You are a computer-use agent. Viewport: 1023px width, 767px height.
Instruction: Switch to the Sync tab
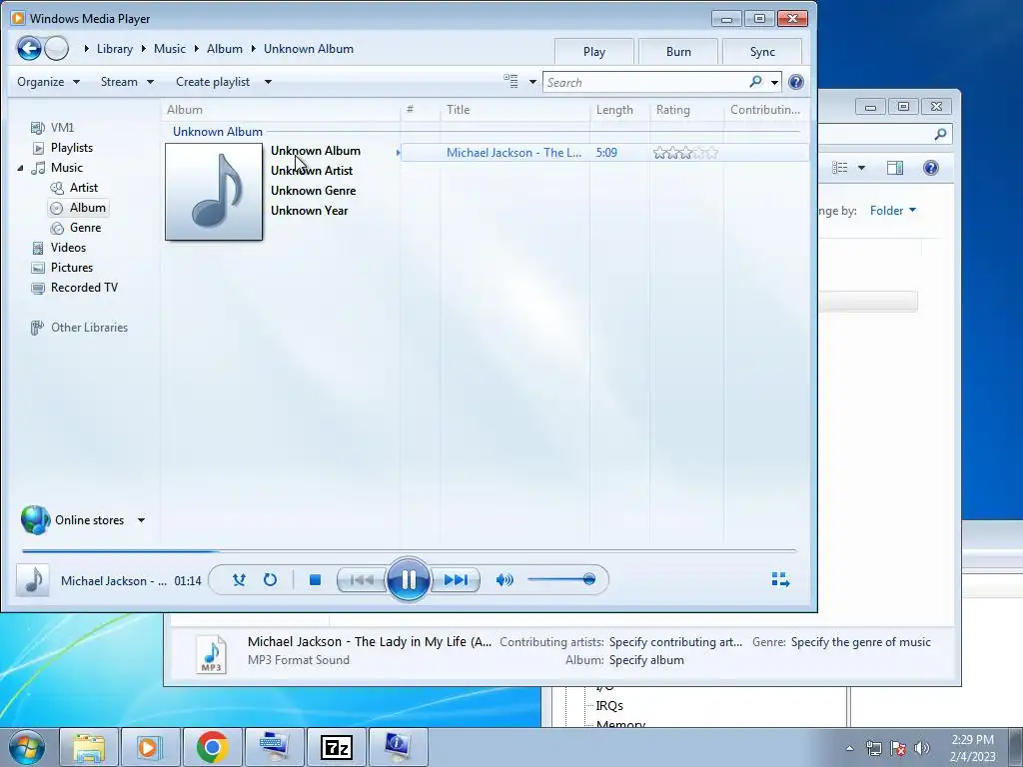pos(762,52)
